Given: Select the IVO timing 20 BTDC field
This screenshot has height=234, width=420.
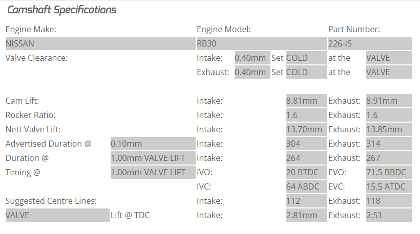Looking at the screenshot, I should (x=306, y=172).
